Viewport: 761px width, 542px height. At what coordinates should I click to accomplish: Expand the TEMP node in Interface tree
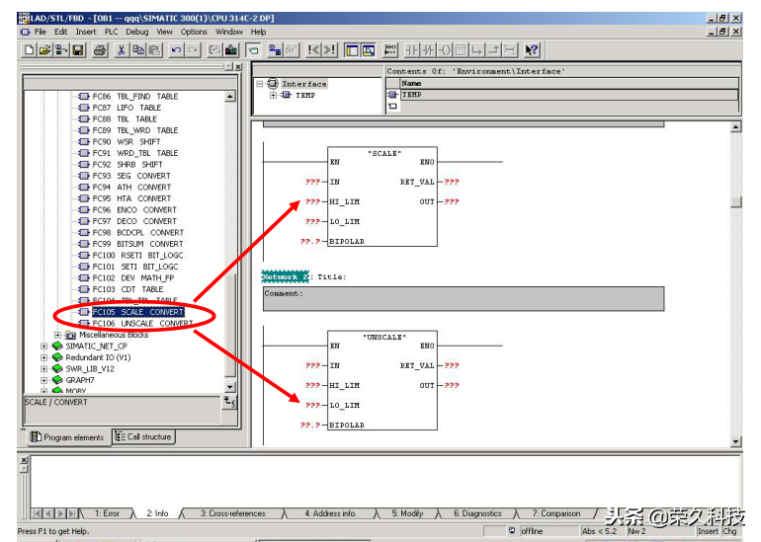point(274,96)
